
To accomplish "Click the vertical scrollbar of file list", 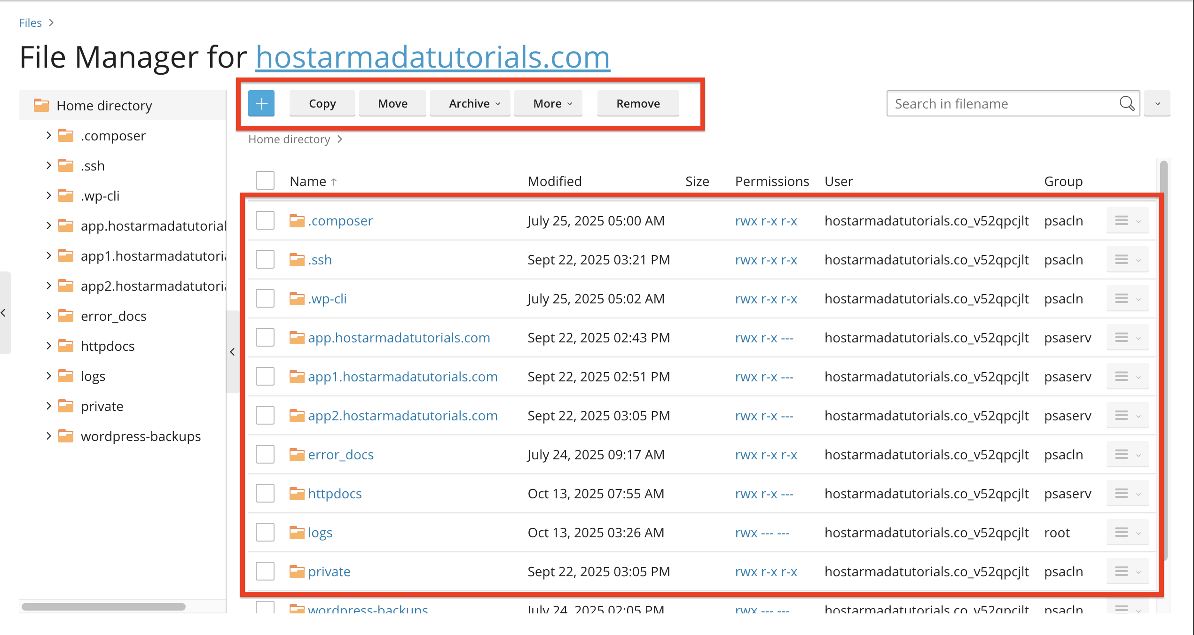I will point(1164,361).
